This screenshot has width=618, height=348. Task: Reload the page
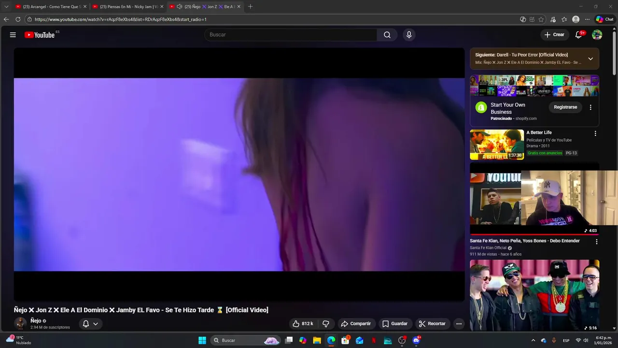[18, 19]
